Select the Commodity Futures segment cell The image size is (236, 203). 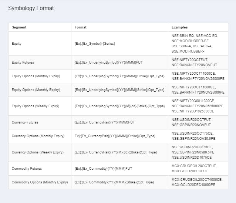(x=27, y=169)
